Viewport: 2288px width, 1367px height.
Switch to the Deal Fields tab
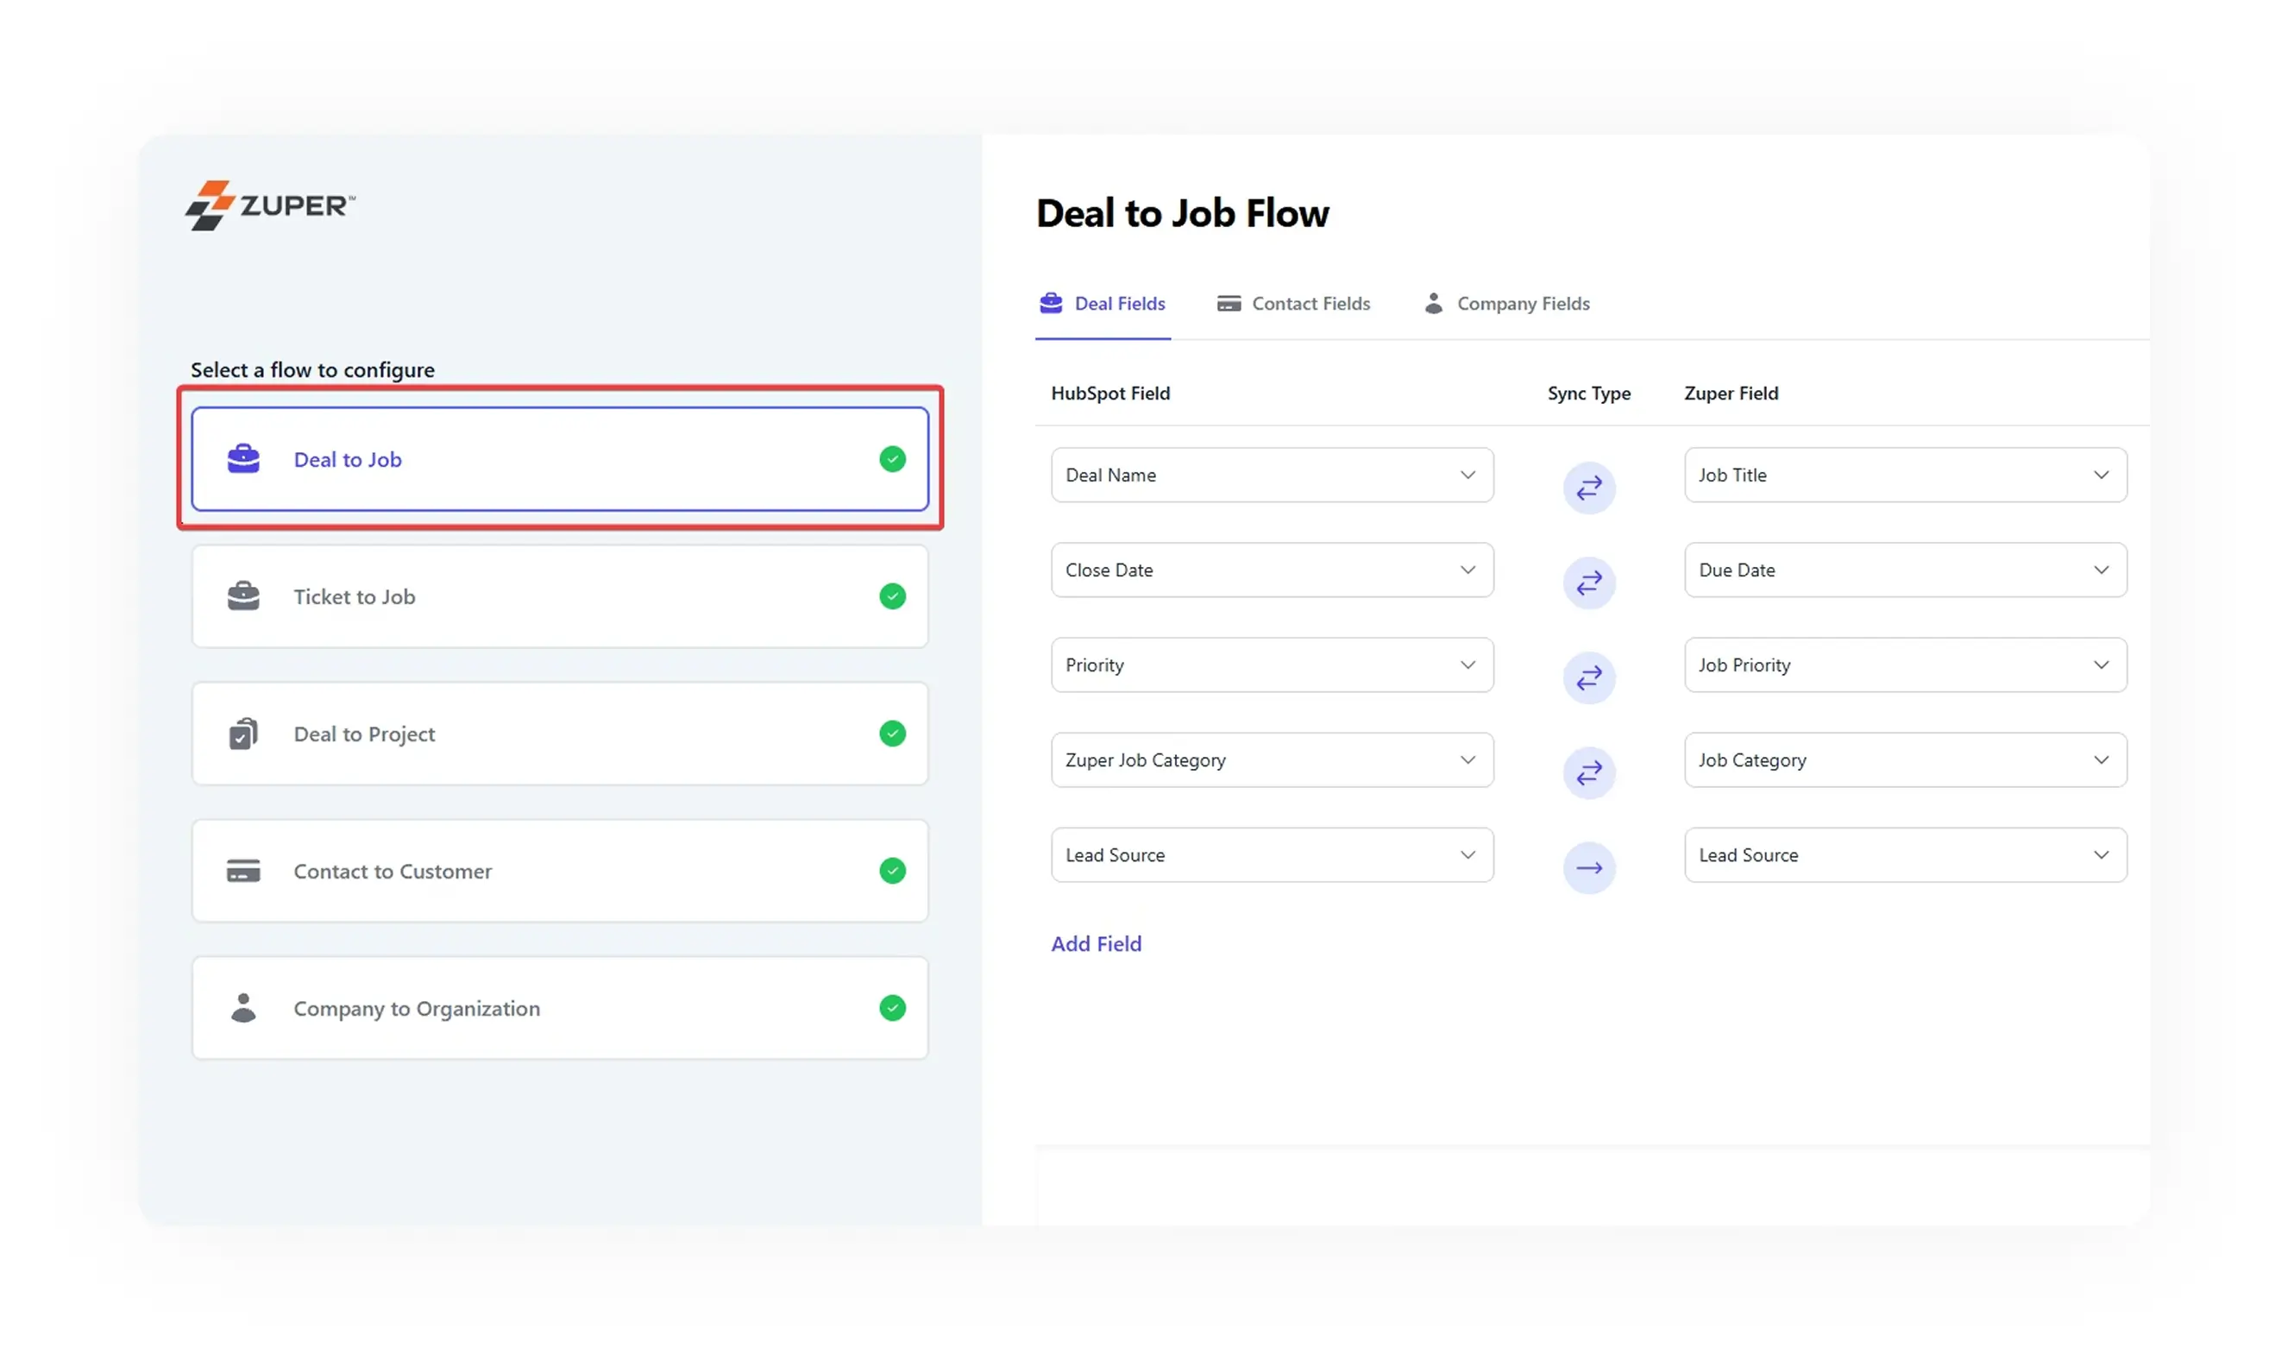click(1102, 304)
